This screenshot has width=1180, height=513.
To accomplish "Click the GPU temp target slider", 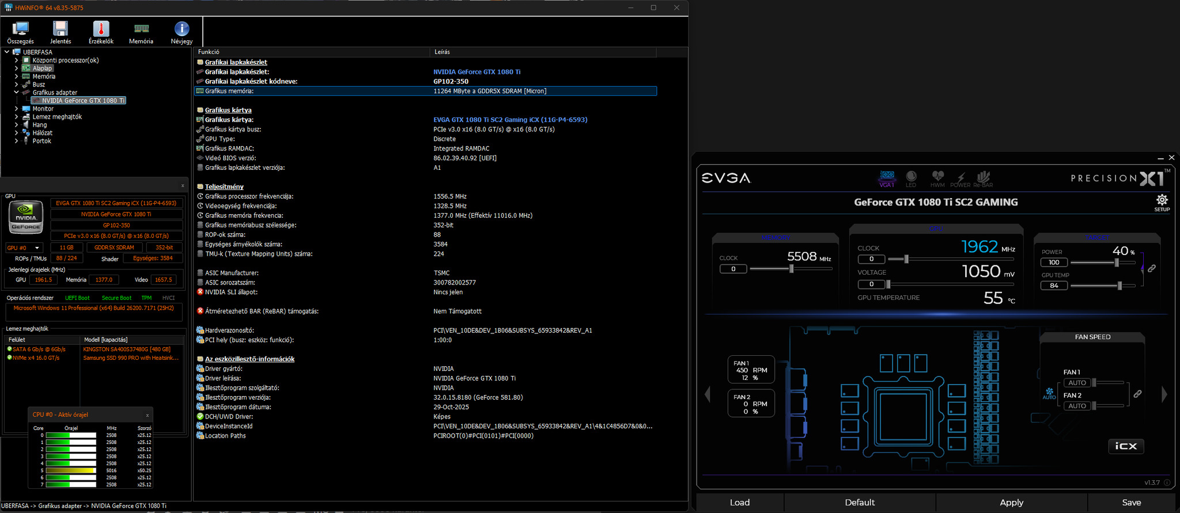I will pos(1103,286).
